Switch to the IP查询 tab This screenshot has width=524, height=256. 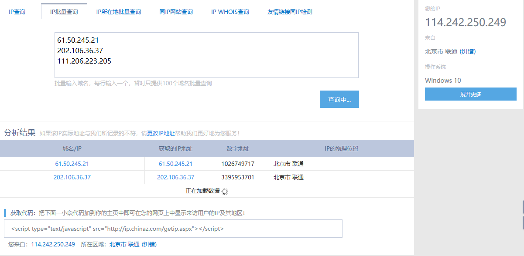(x=17, y=12)
